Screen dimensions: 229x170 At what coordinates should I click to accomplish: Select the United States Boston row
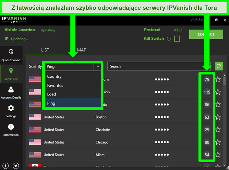pyautogui.click(x=124, y=117)
